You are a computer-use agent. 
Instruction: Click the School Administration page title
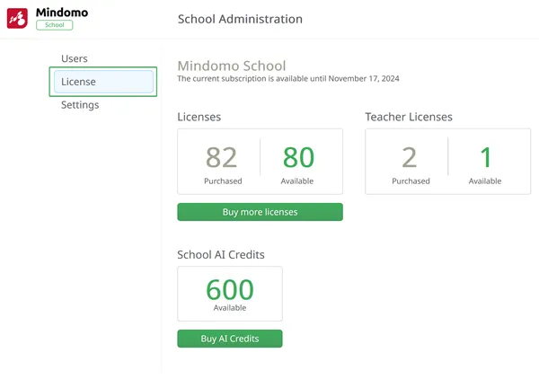coord(240,19)
